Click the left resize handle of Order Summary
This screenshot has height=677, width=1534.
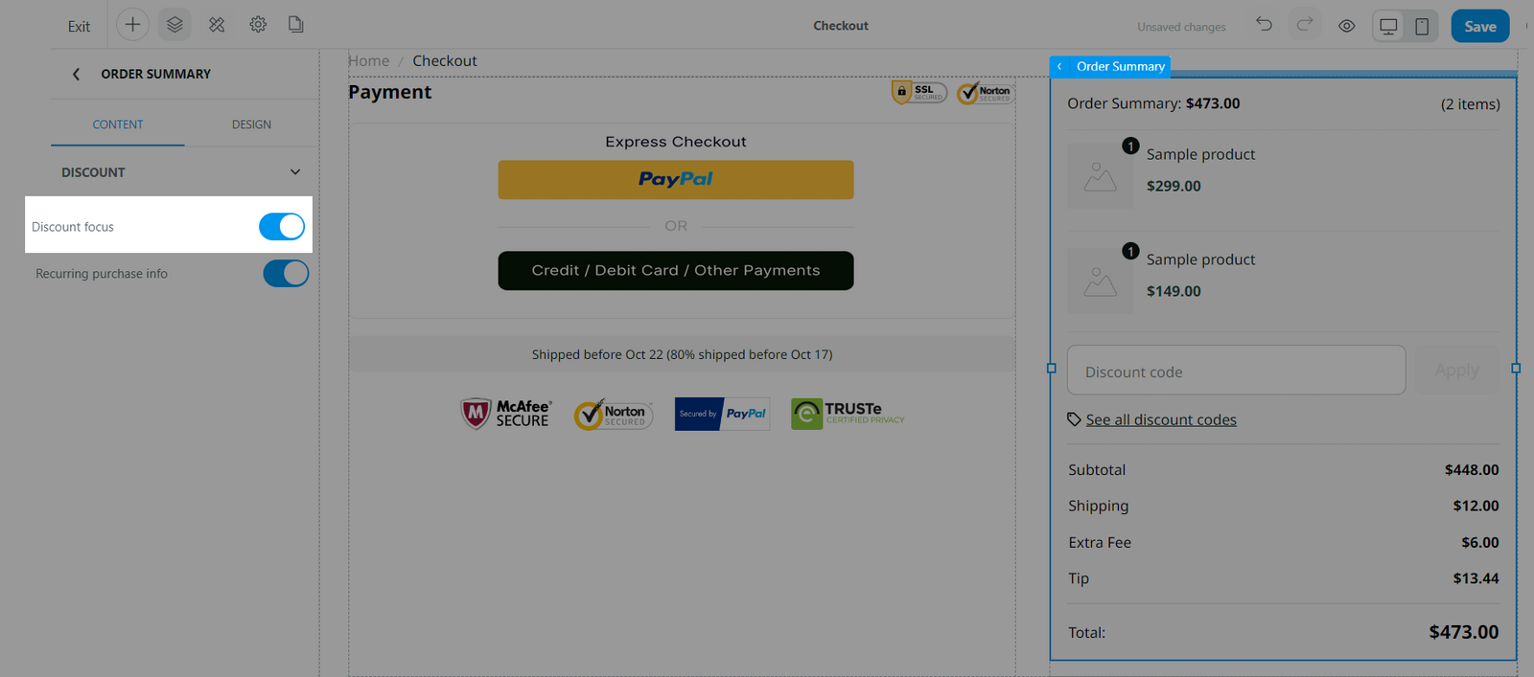click(x=1051, y=368)
